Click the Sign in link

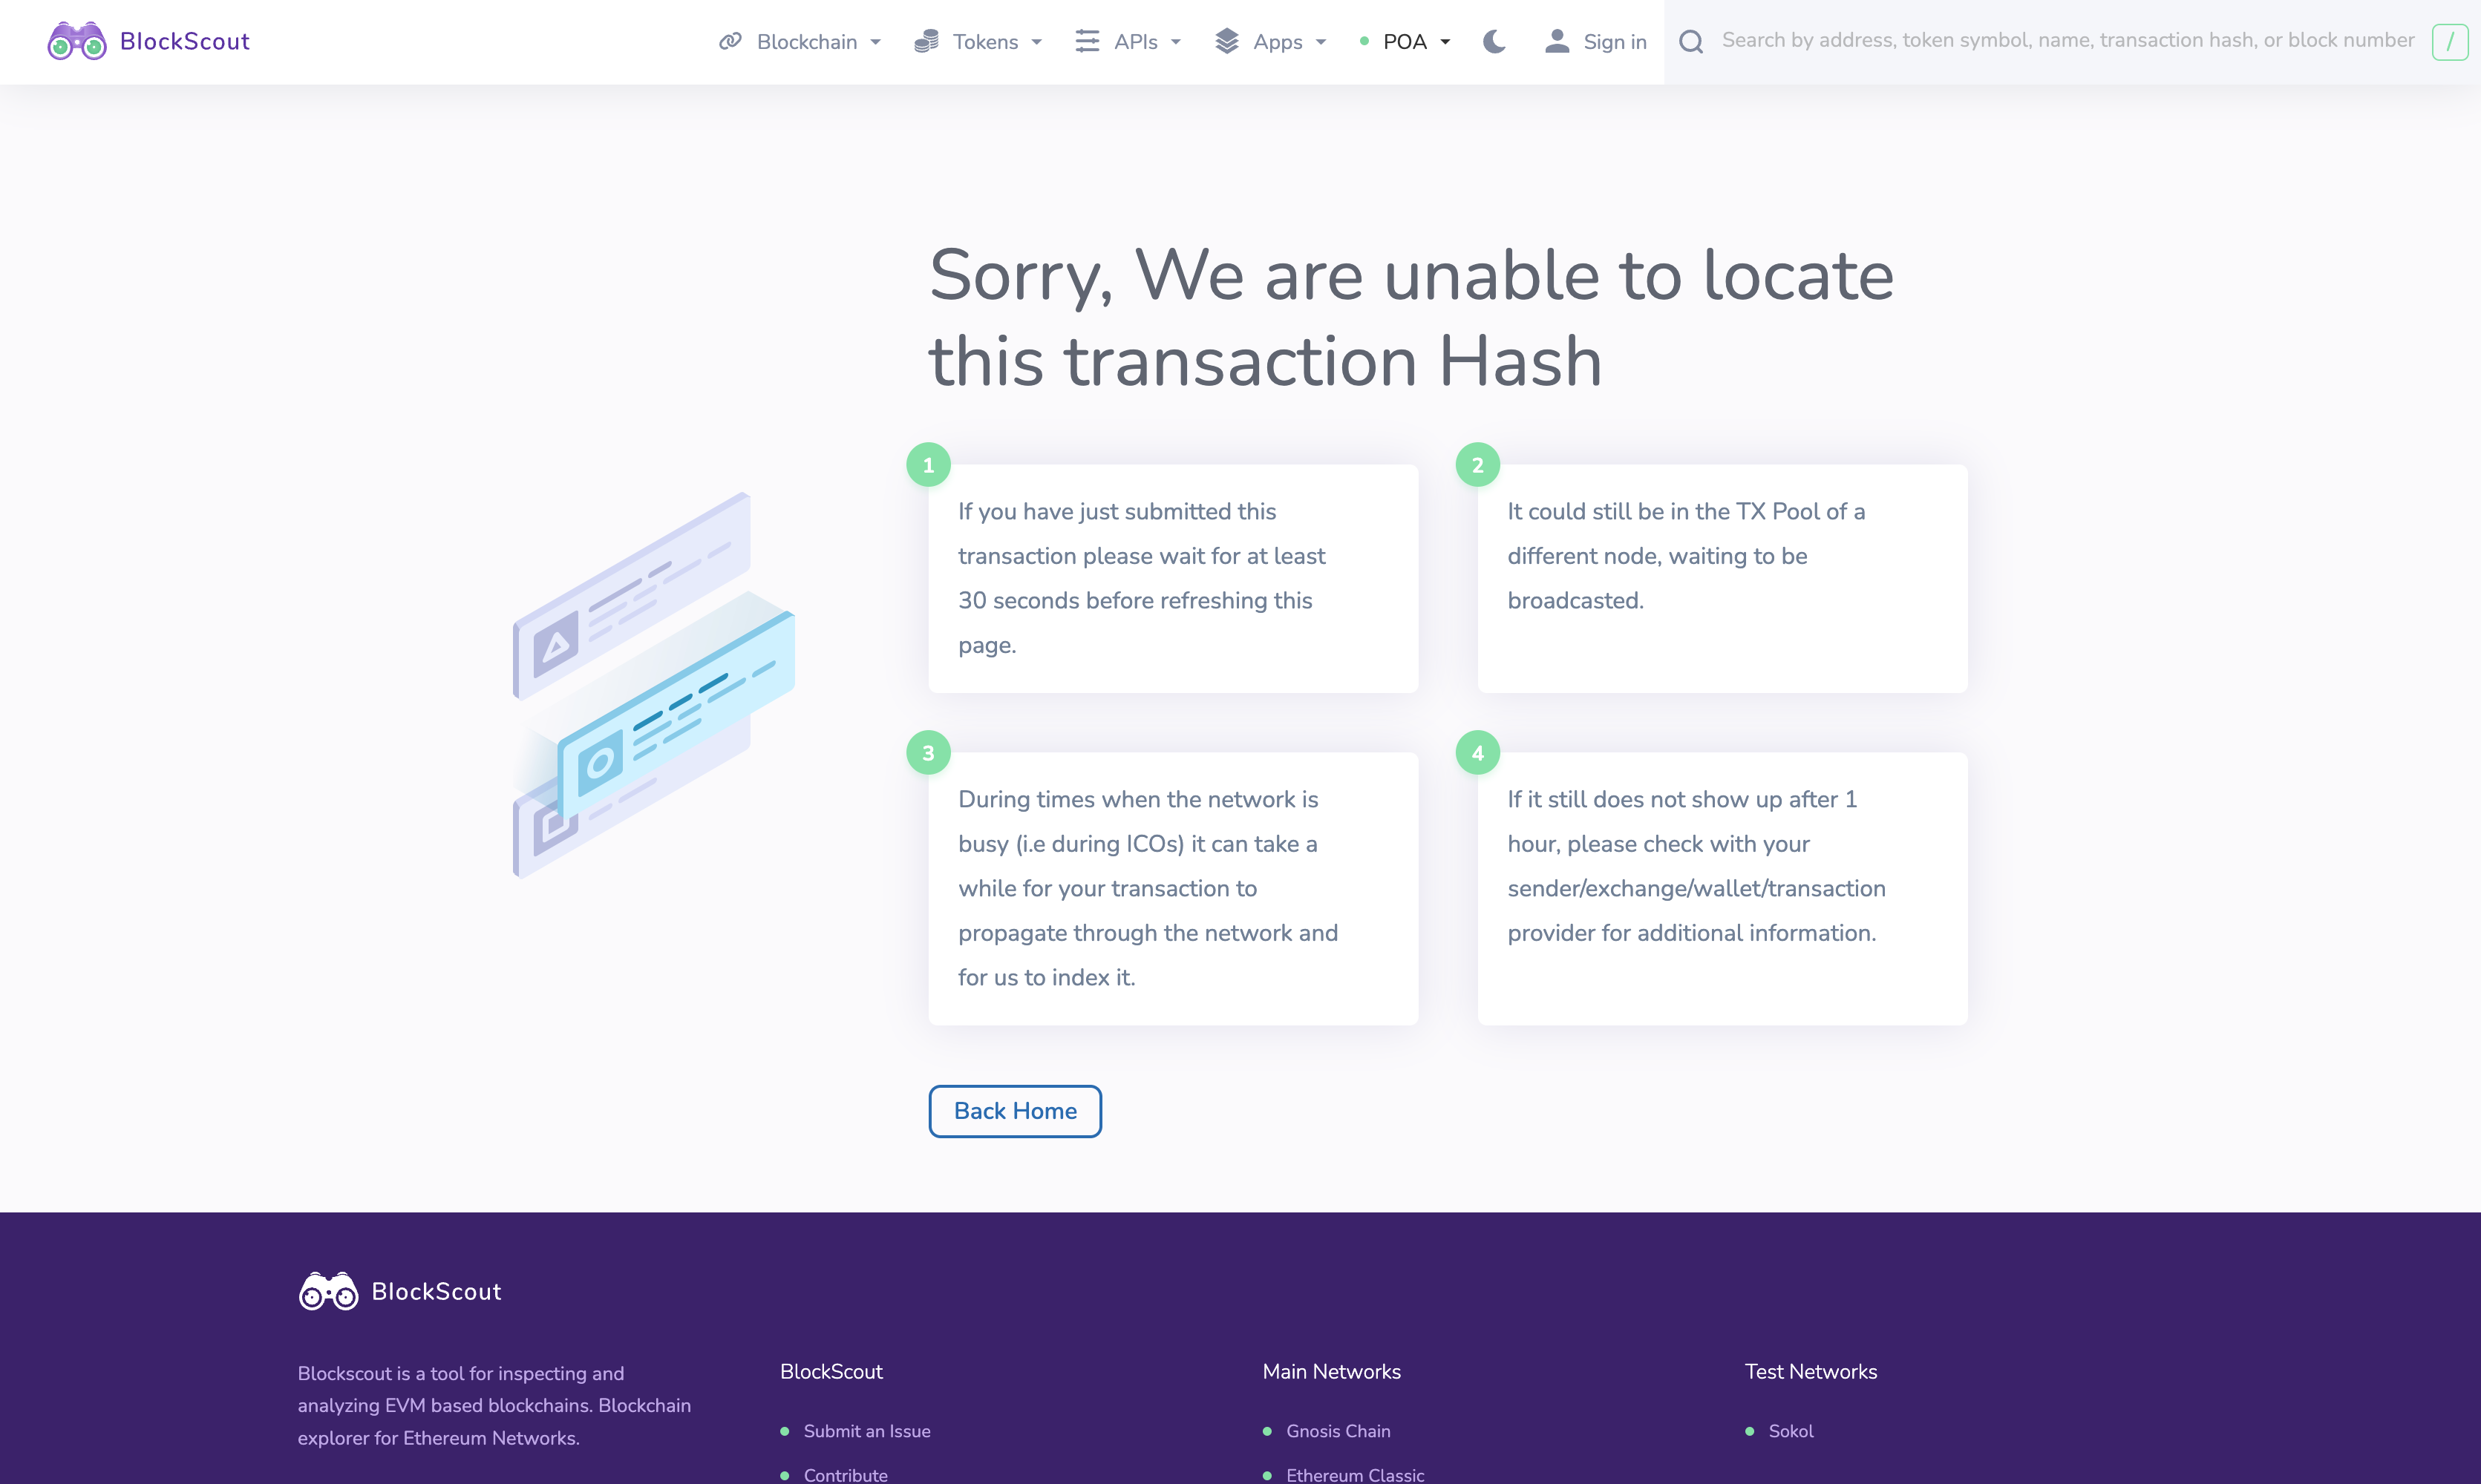click(1615, 41)
